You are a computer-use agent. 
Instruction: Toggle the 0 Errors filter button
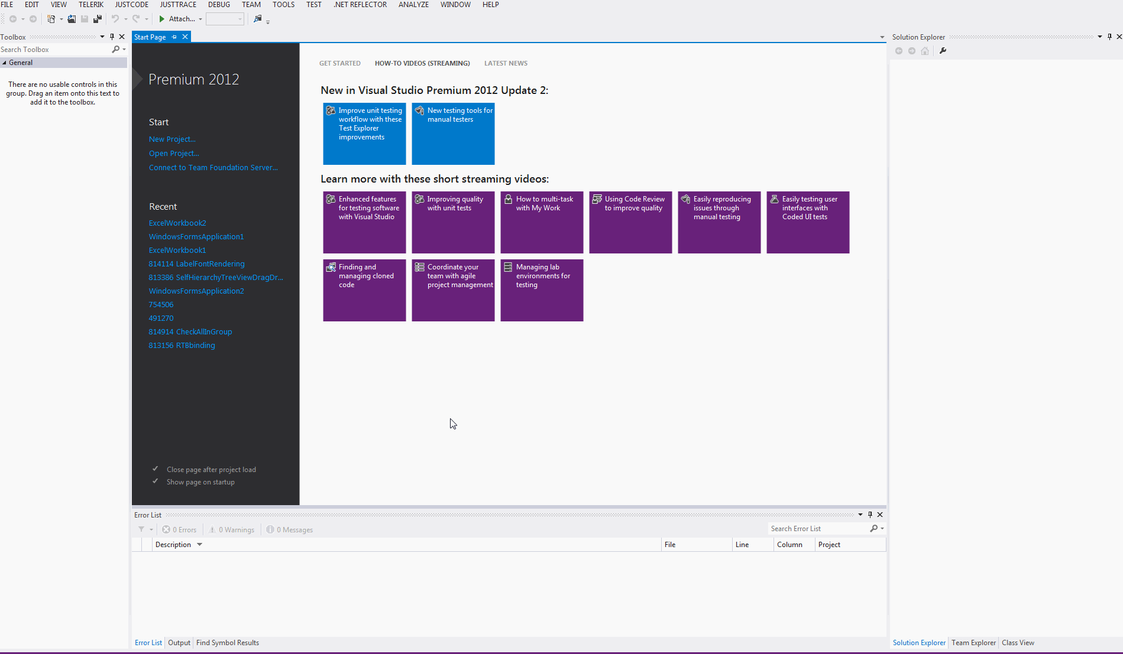(x=179, y=530)
